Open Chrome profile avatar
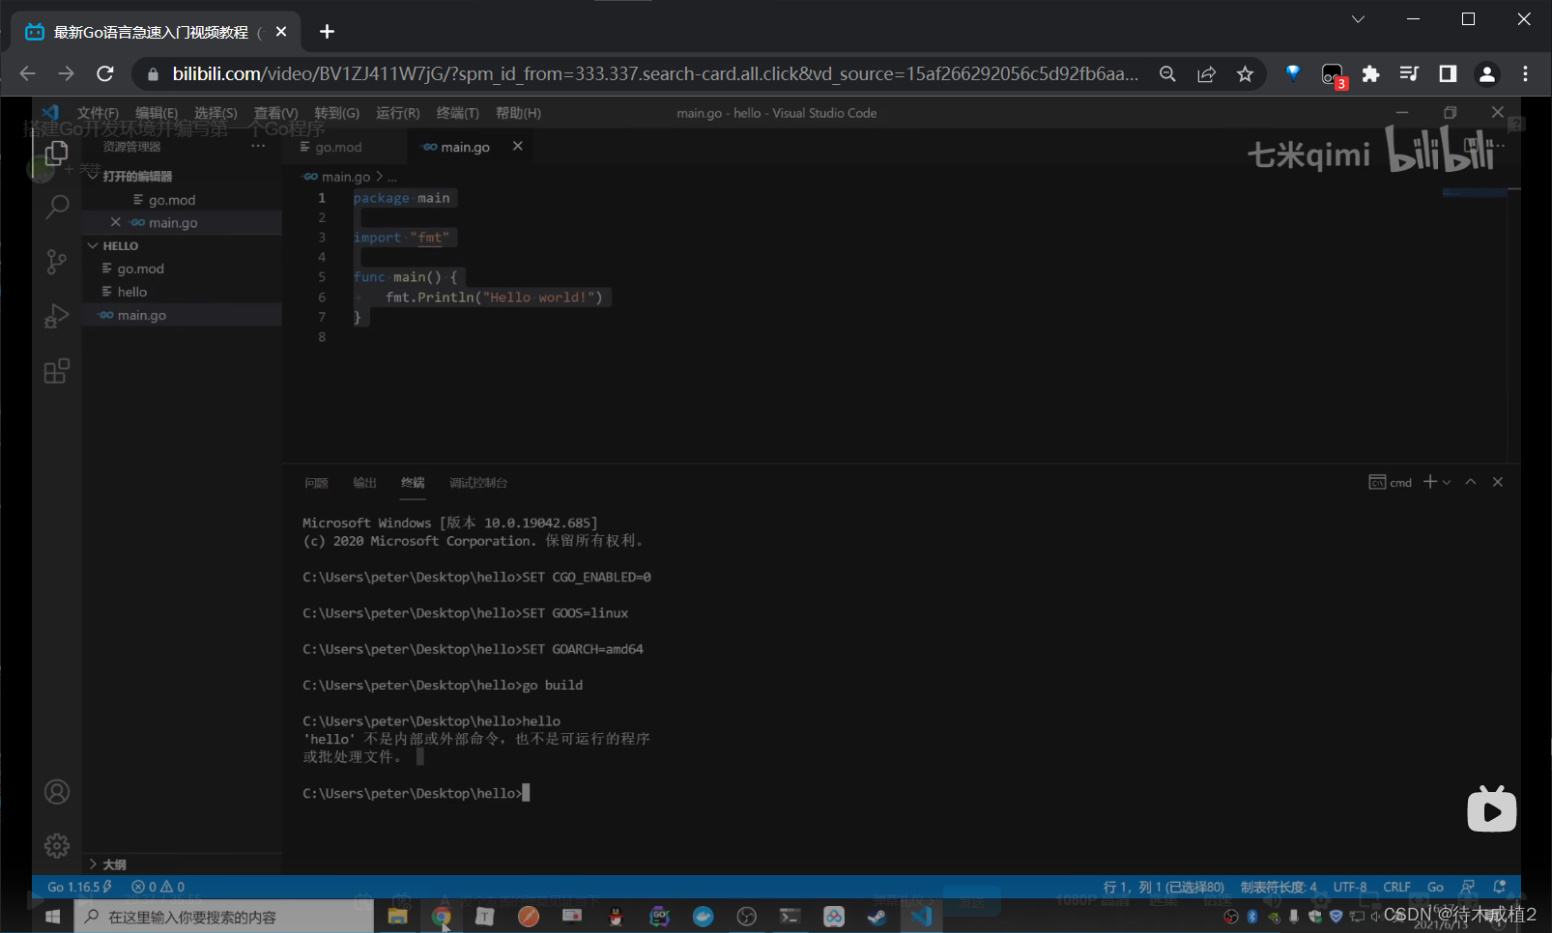This screenshot has height=933, width=1552. coord(1487,74)
